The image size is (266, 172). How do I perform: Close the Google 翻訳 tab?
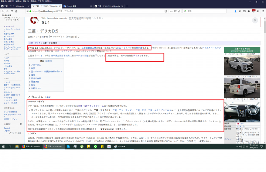pos(91,6)
